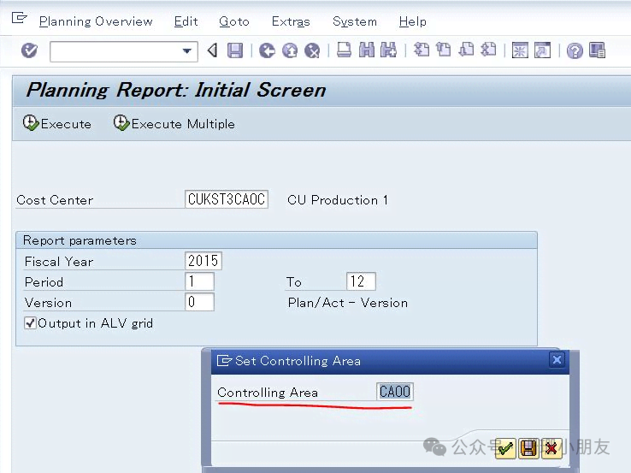631x473 pixels.
Task: Open the Extras menu
Action: 290,21
